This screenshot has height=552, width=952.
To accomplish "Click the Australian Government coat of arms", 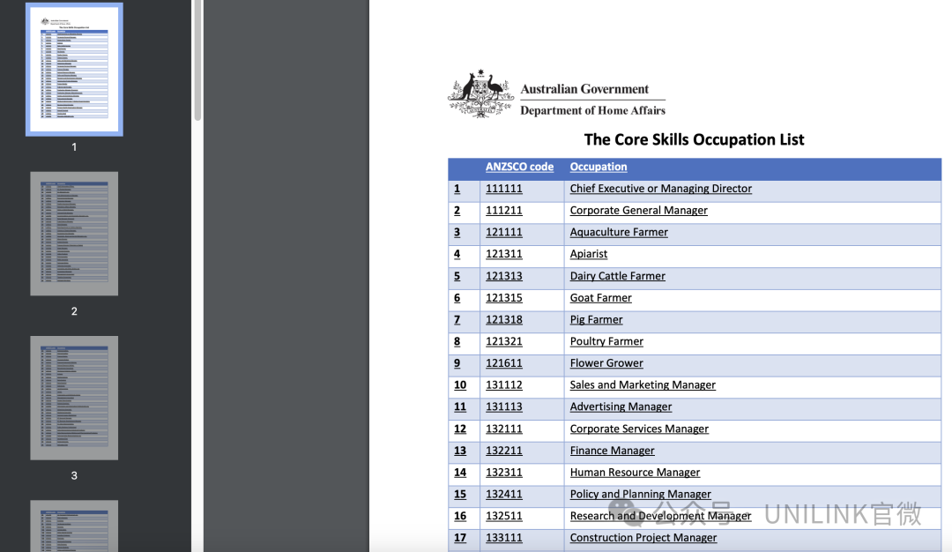I will tap(480, 93).
